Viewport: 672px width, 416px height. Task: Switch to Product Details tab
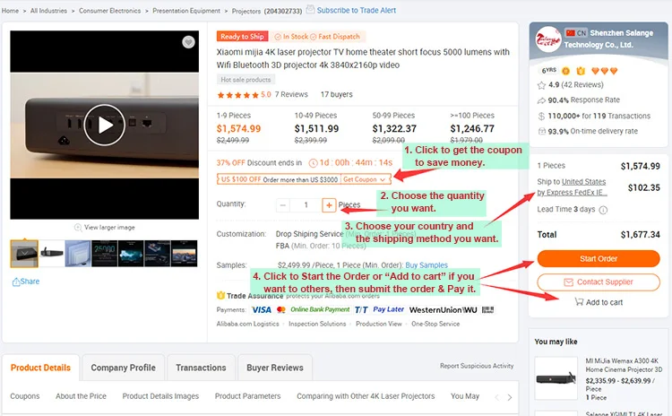[x=40, y=368]
